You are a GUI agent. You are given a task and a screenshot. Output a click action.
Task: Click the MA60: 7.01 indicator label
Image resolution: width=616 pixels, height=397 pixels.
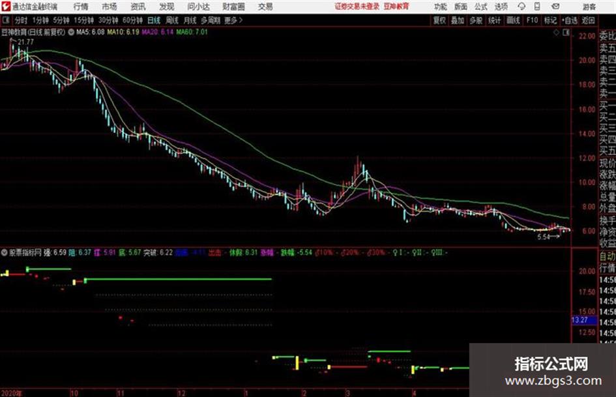[192, 32]
